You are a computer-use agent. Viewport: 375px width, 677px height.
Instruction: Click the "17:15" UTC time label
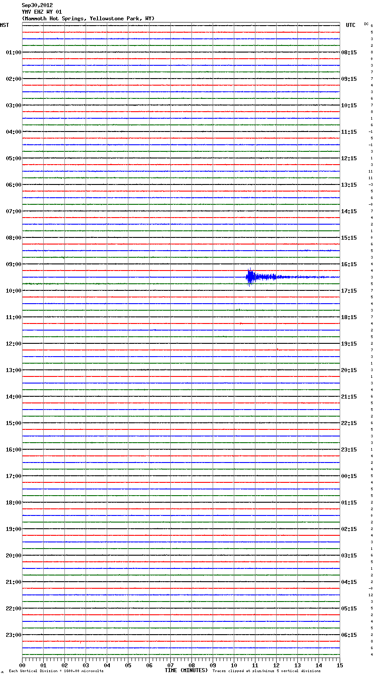[349, 291]
